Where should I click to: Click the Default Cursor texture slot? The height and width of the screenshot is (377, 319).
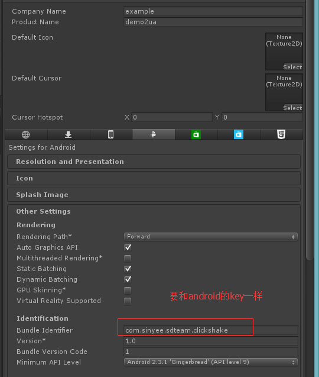pos(284,92)
